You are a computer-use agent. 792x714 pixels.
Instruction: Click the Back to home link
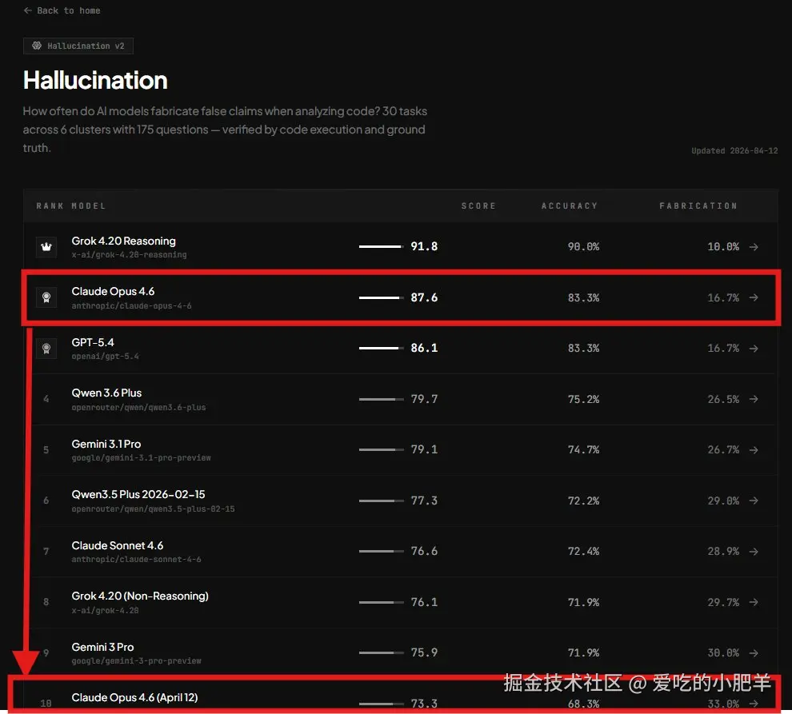click(62, 10)
